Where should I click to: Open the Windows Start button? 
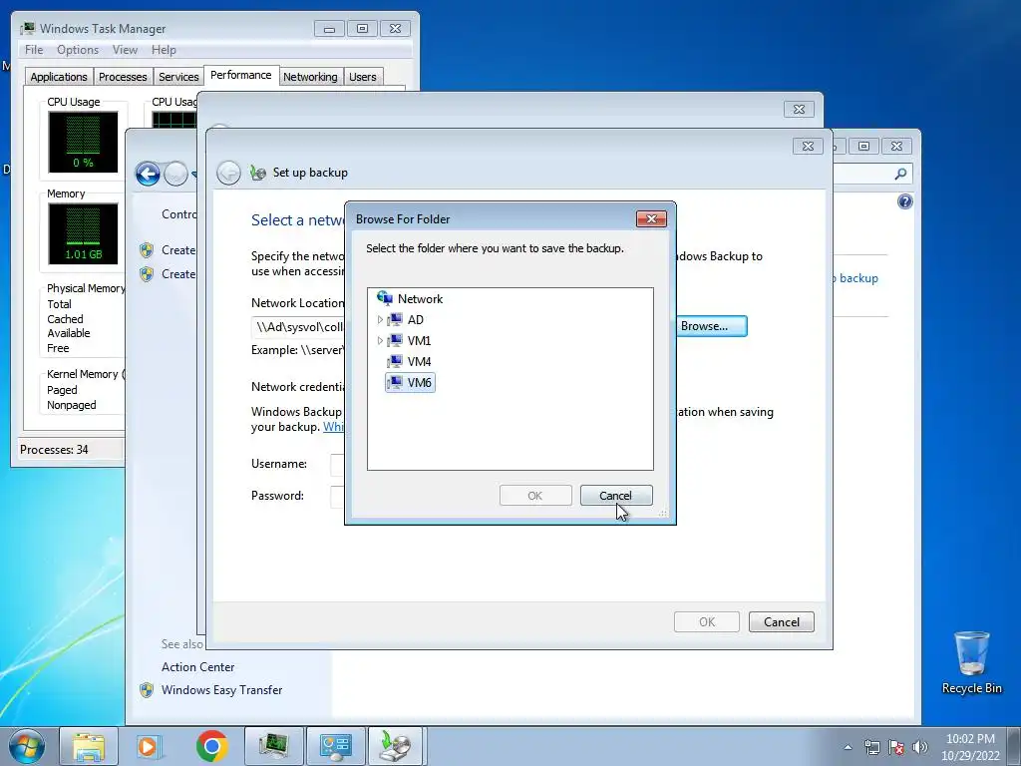tap(27, 746)
